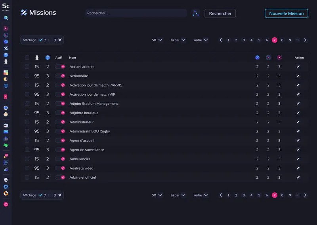Disable Actif switch for Analyste vidéo

tap(60, 168)
